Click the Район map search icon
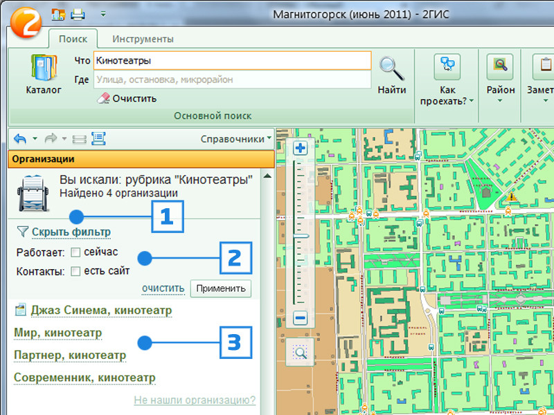 (500, 66)
